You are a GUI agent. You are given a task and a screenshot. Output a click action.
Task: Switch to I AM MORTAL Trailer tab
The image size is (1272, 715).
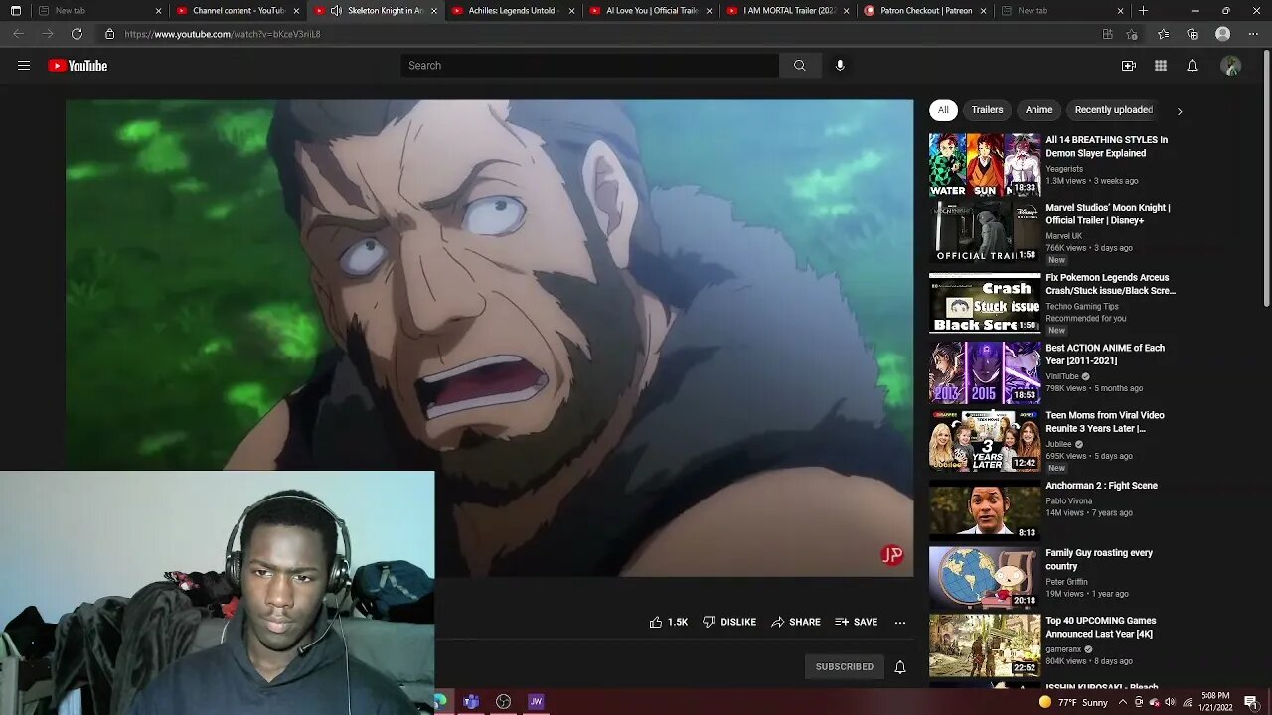(788, 11)
